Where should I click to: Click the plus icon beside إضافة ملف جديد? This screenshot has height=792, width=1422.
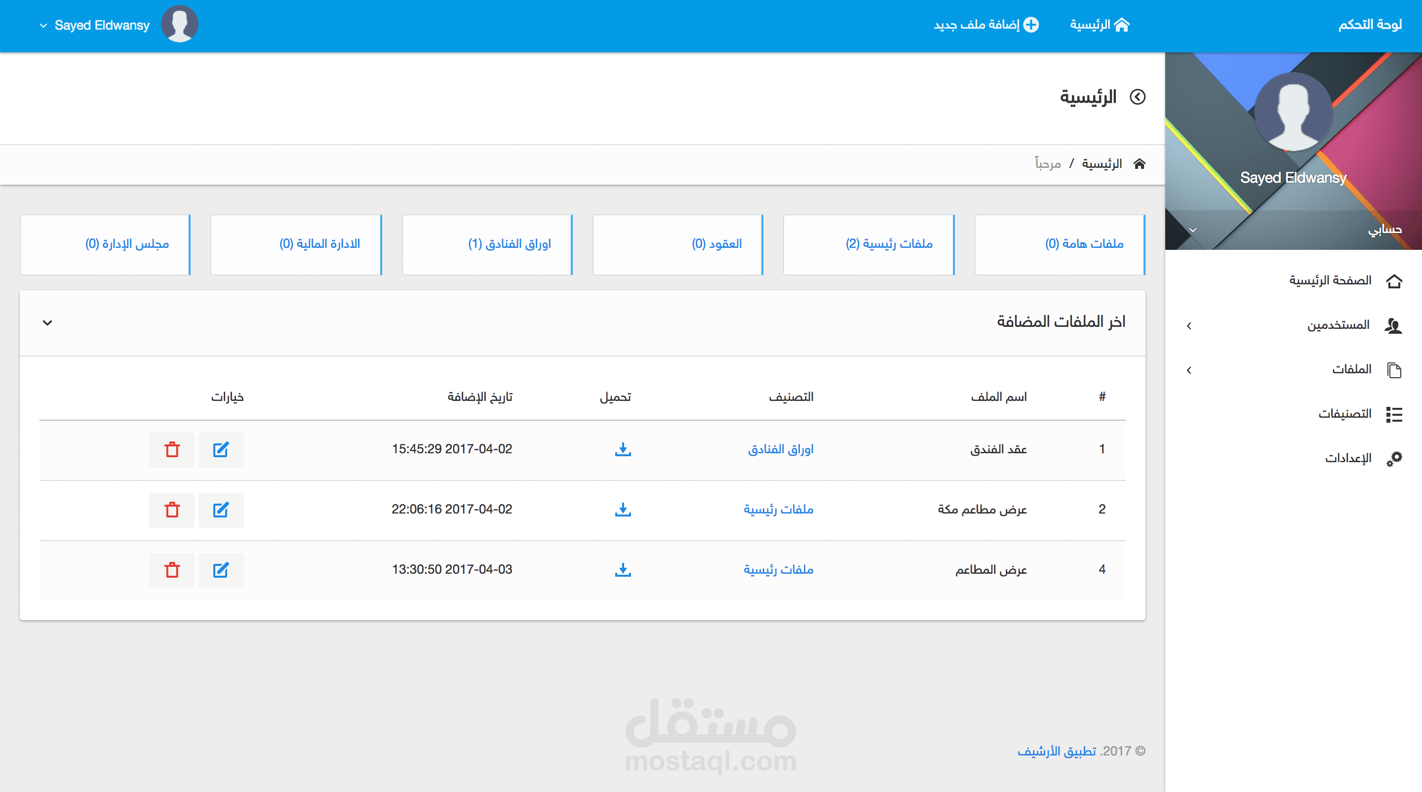click(1031, 24)
